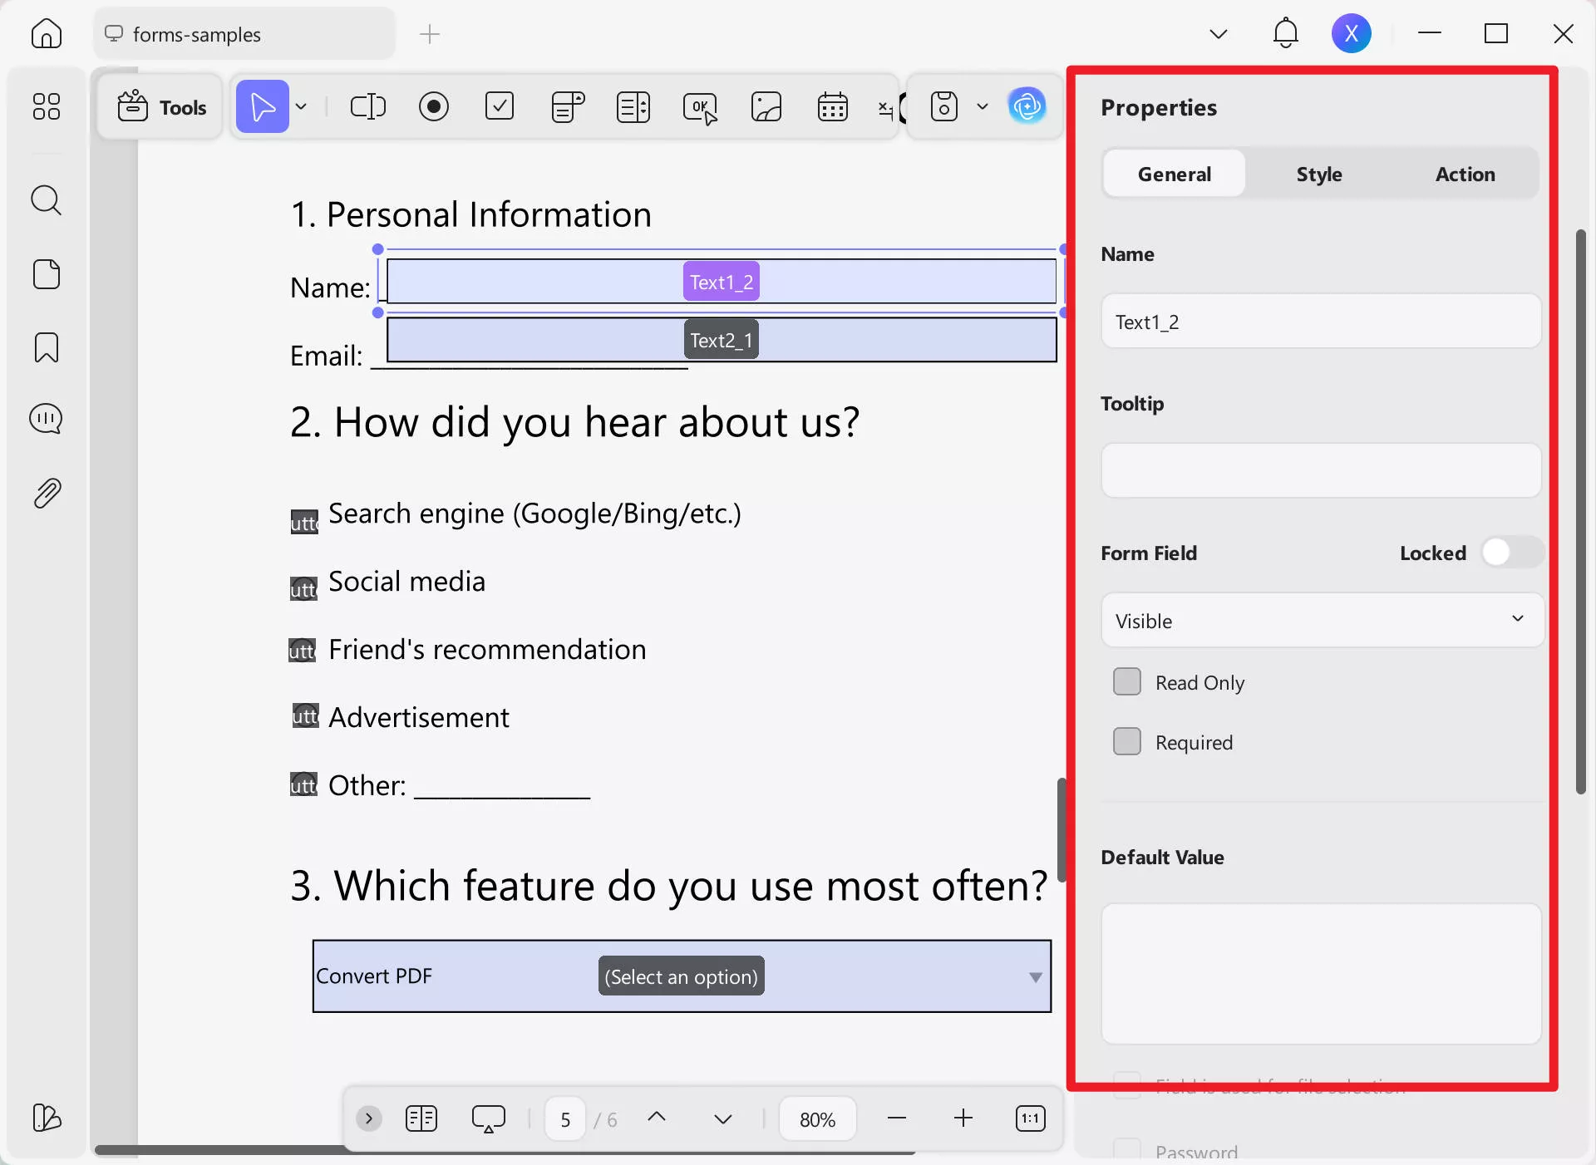The image size is (1596, 1165).
Task: Select the image field form tool
Action: pyautogui.click(x=766, y=106)
